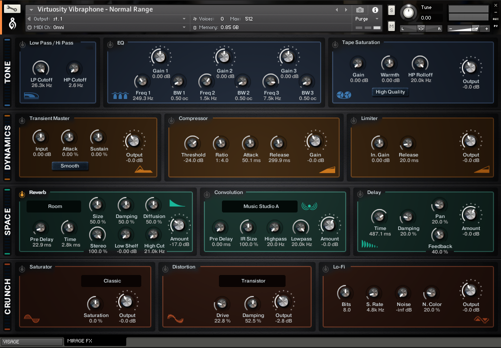
Task: Click the Voices icon
Action: tap(195, 19)
